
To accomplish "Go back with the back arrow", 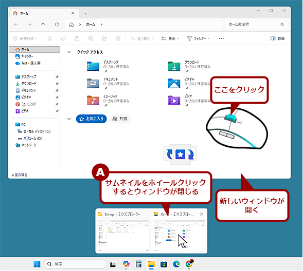I will (x=16, y=25).
